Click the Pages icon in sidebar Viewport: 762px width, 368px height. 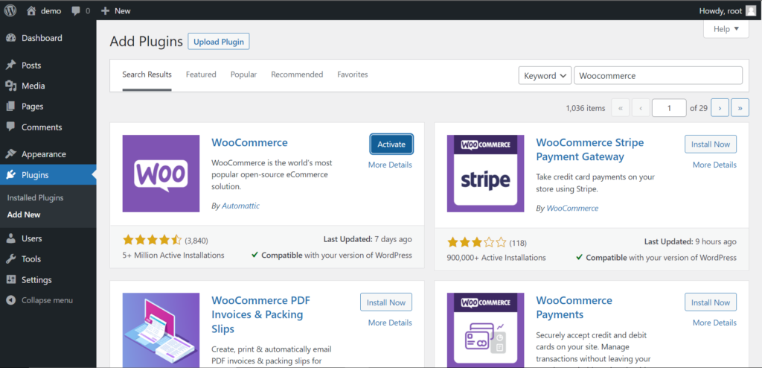point(10,106)
